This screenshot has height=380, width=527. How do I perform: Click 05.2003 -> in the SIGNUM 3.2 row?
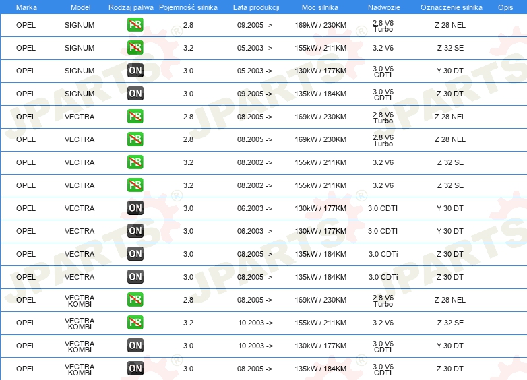255,48
